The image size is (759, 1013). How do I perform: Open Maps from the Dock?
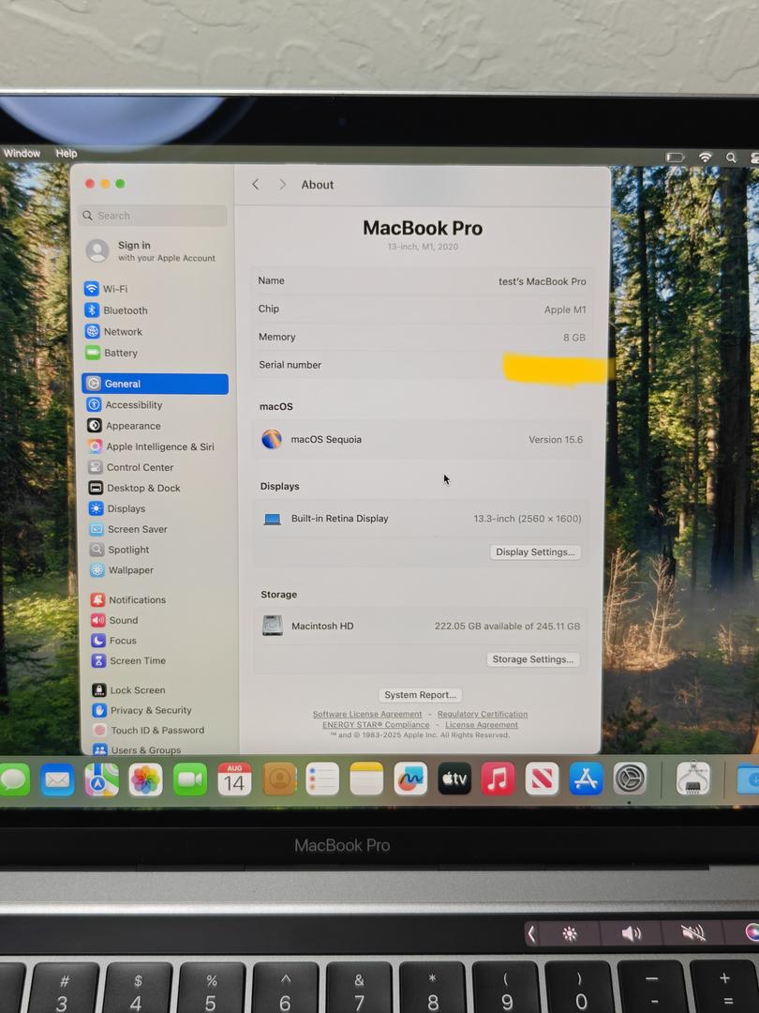pyautogui.click(x=101, y=779)
